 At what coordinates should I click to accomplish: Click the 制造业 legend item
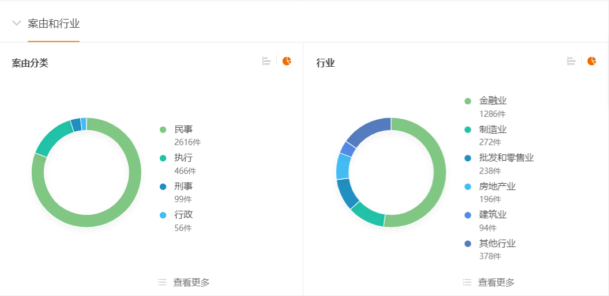click(x=493, y=130)
